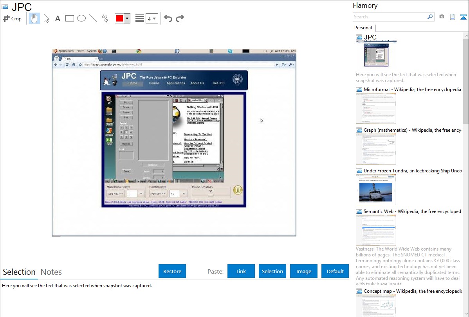This screenshot has height=317, width=469.
Task: Open the Under Frozen Tundra snapshot thumbnail
Action: point(376,190)
